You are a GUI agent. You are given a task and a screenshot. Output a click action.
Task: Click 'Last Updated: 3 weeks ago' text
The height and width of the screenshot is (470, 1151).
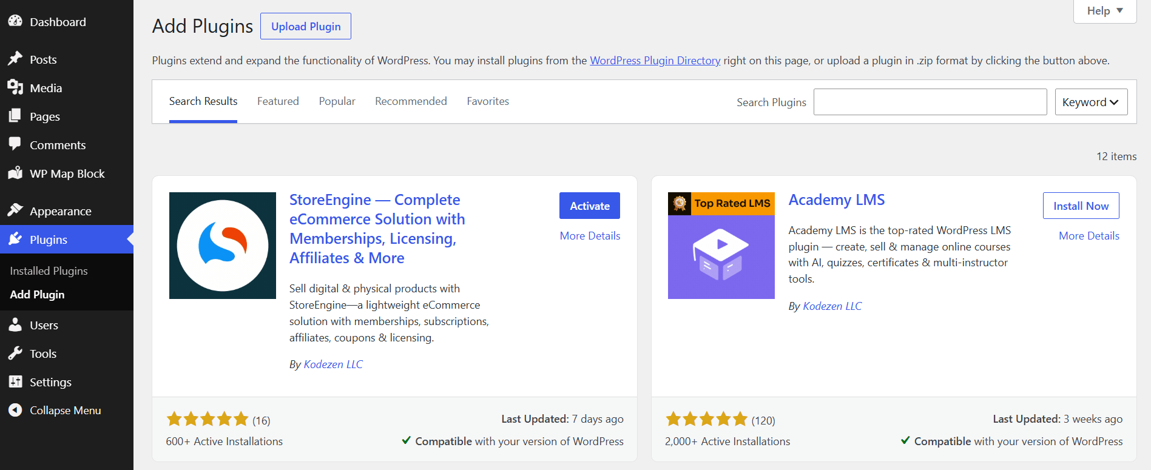pos(1058,419)
